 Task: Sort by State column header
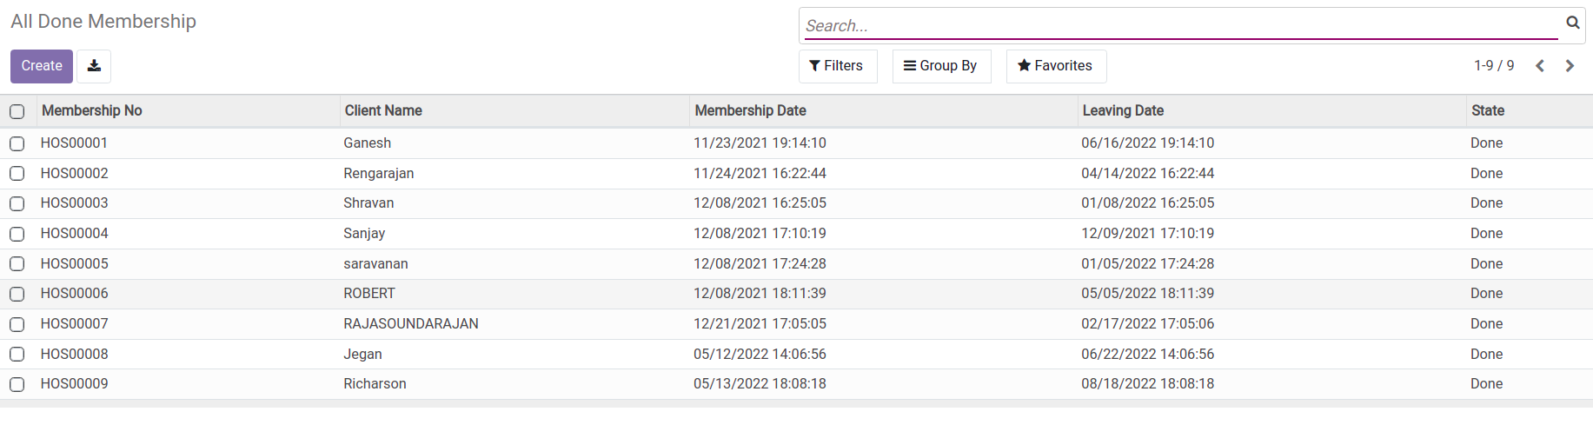click(1488, 110)
